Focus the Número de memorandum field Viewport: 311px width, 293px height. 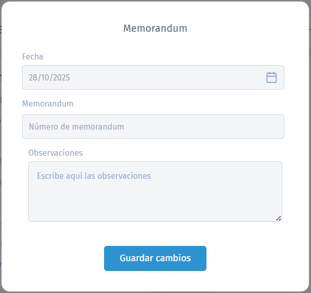(153, 127)
